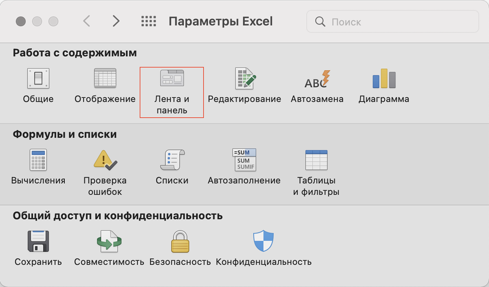Open the Вычисления calculator settings
The width and height of the screenshot is (489, 287).
pyautogui.click(x=38, y=160)
